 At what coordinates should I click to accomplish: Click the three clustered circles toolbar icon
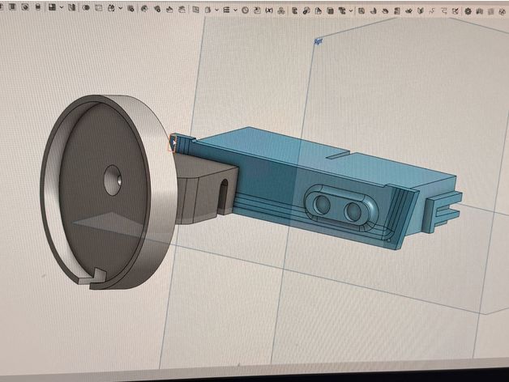coord(281,11)
